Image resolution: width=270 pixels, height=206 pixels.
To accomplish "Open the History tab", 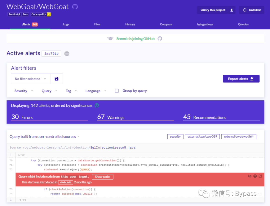I will (x=130, y=24).
